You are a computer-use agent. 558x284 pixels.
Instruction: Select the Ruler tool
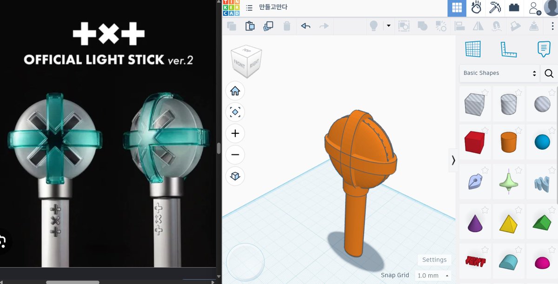coord(508,49)
